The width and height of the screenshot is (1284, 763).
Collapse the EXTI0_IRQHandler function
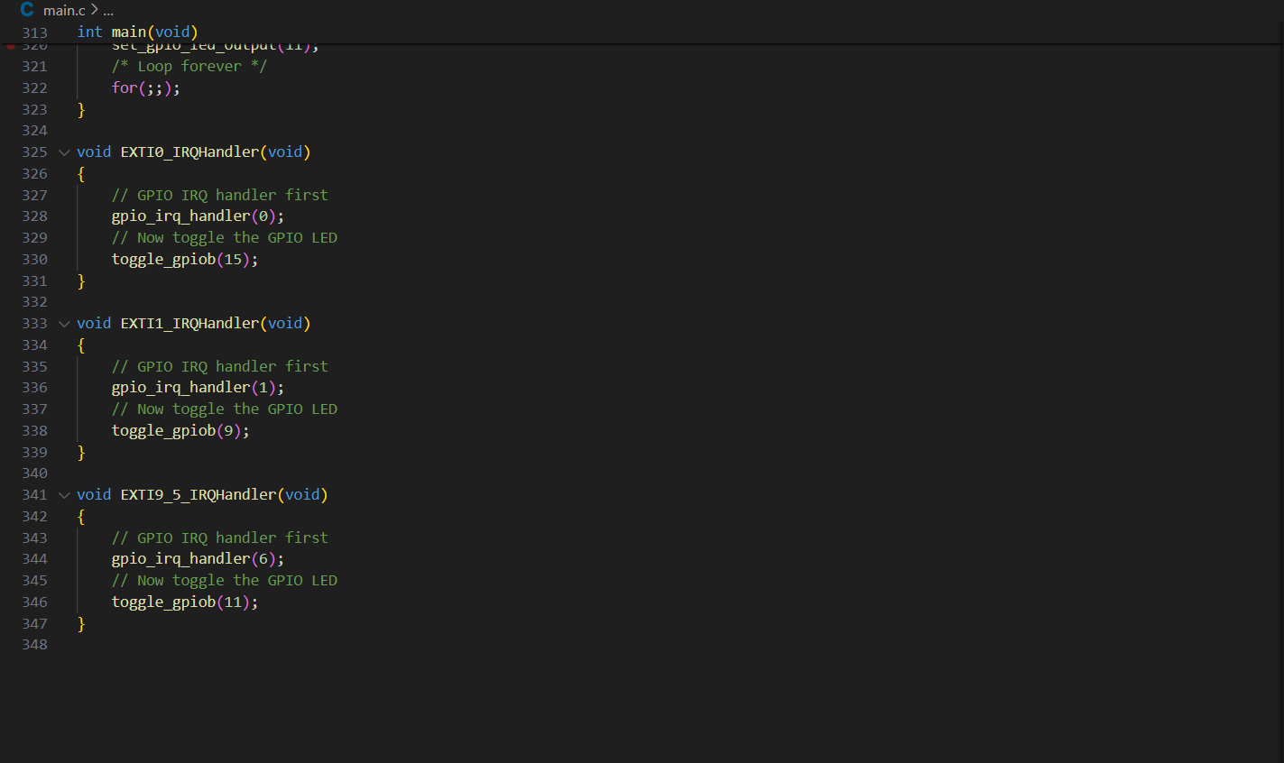(64, 152)
